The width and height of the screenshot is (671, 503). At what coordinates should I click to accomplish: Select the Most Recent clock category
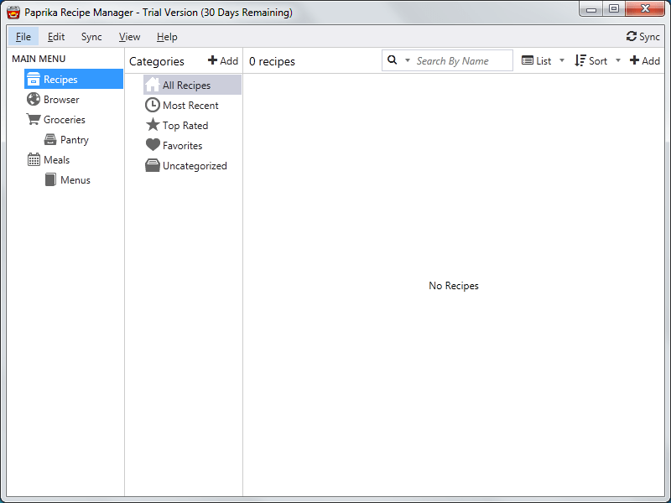pos(182,105)
